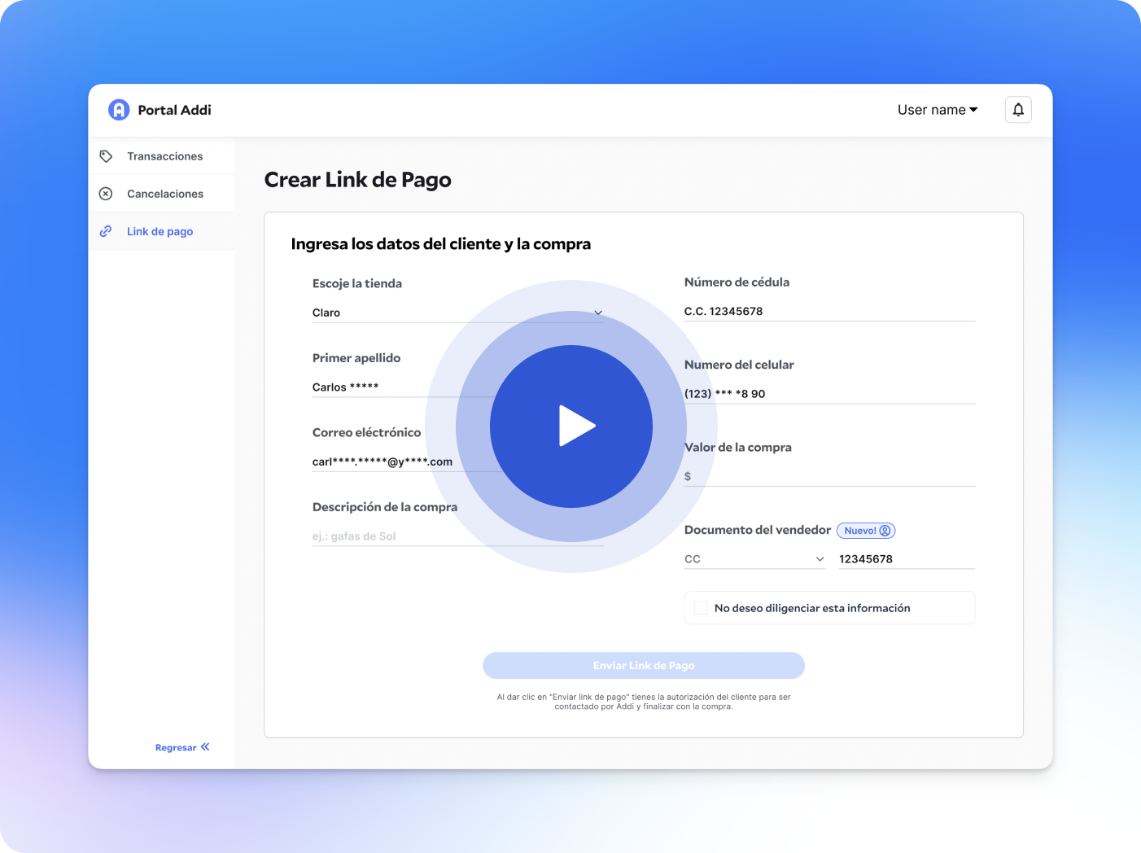
Task: Click the Portal Addi title text
Action: point(174,110)
